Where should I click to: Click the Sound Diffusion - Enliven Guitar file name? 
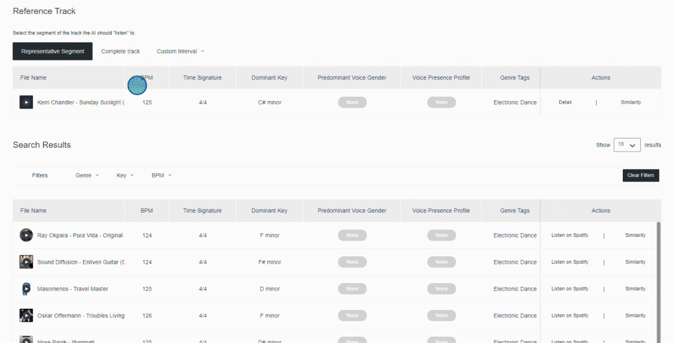(x=81, y=262)
